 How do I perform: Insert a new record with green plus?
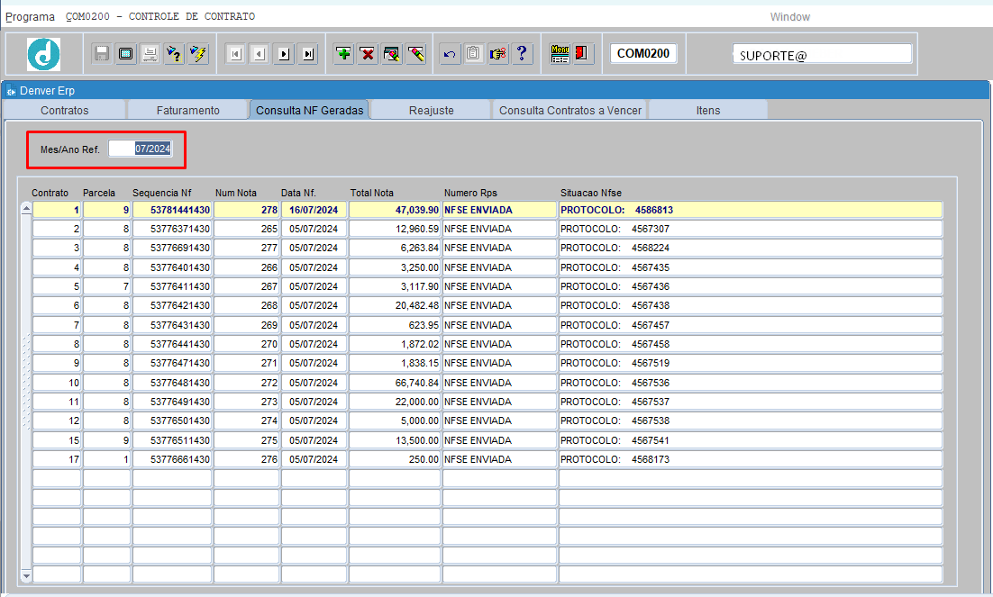343,54
